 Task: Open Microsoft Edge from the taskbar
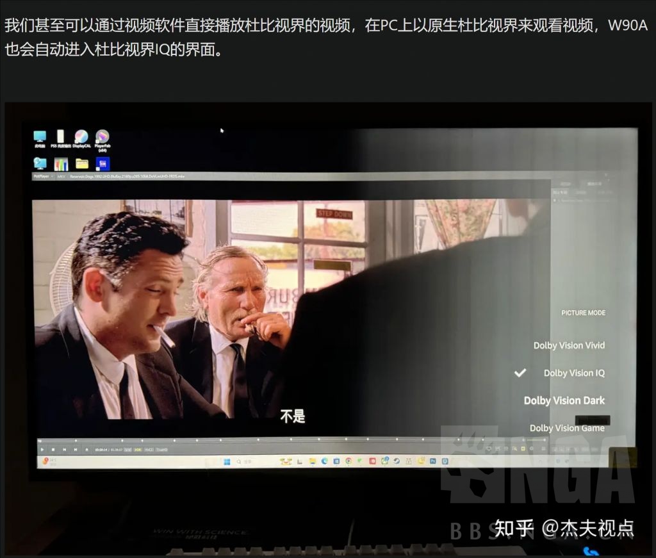coord(325,460)
